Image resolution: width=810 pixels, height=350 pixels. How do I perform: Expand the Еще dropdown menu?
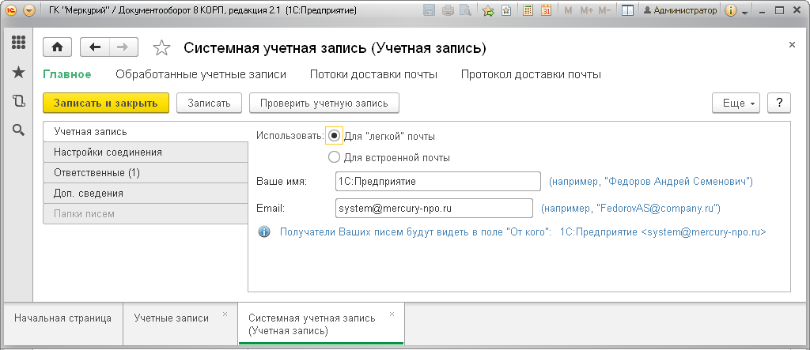point(736,103)
